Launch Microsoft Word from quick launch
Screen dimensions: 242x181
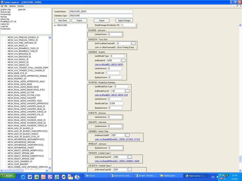click(30, 176)
